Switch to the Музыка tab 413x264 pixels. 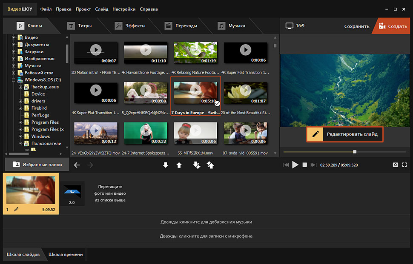(232, 26)
